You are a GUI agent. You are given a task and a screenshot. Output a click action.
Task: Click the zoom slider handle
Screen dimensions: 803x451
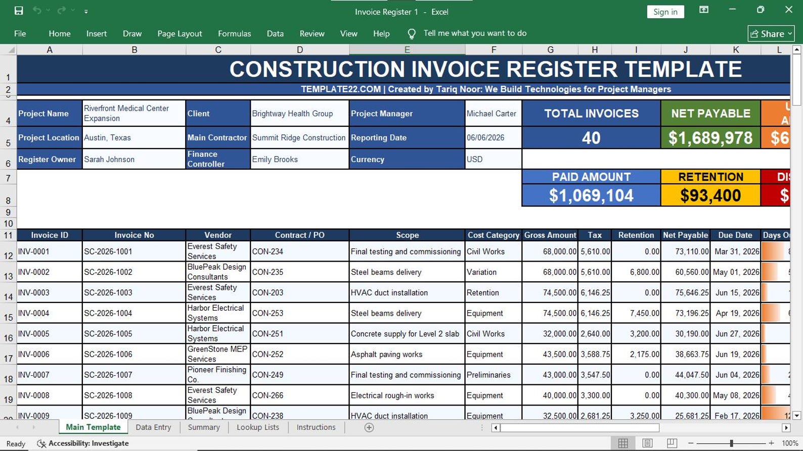coord(731,443)
